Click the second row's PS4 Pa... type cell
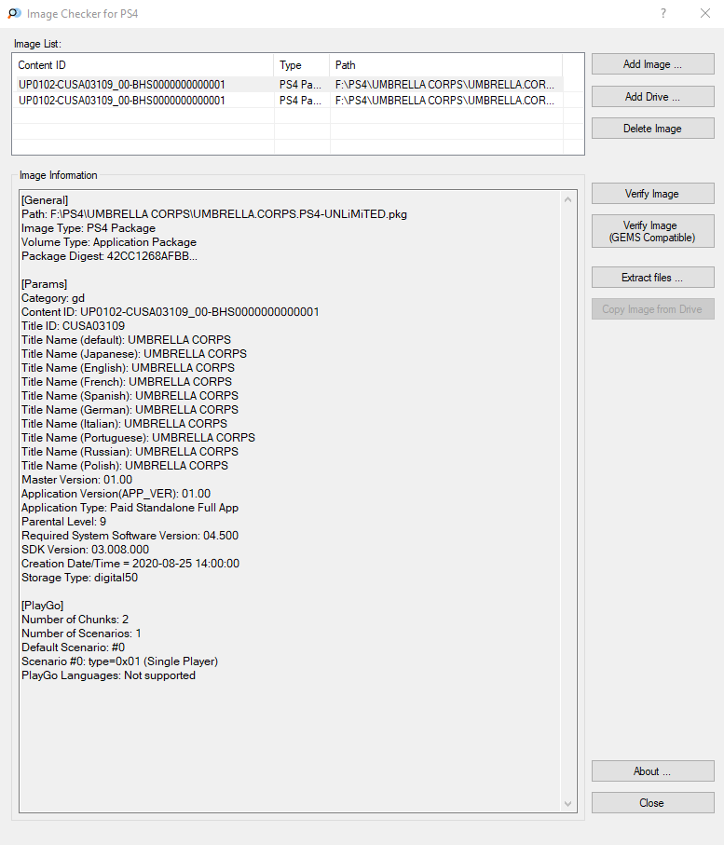This screenshot has height=845, width=724. [300, 101]
